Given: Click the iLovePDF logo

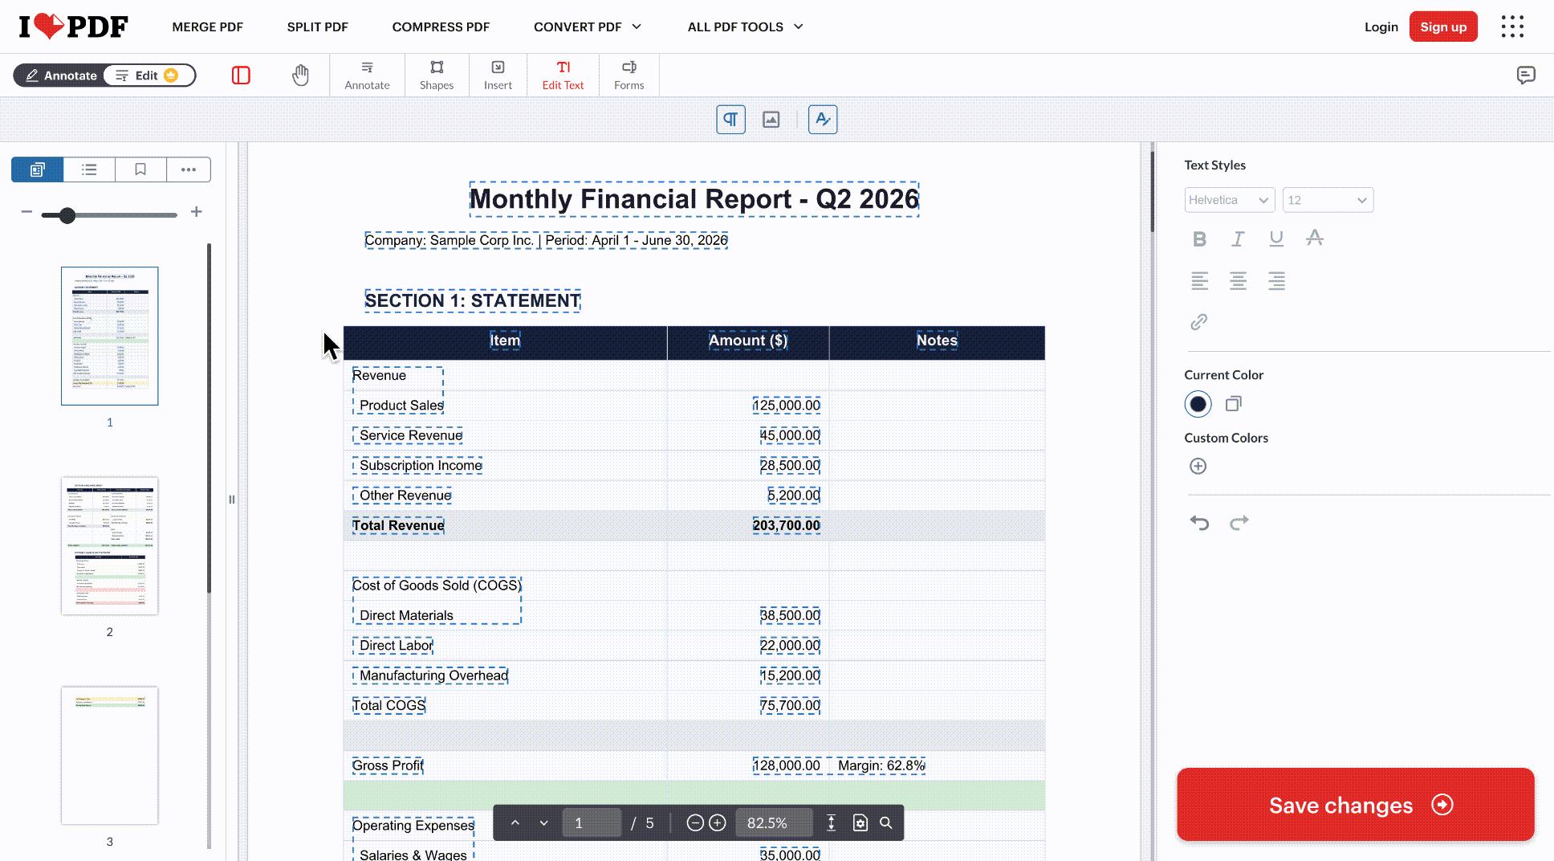Looking at the screenshot, I should (73, 27).
